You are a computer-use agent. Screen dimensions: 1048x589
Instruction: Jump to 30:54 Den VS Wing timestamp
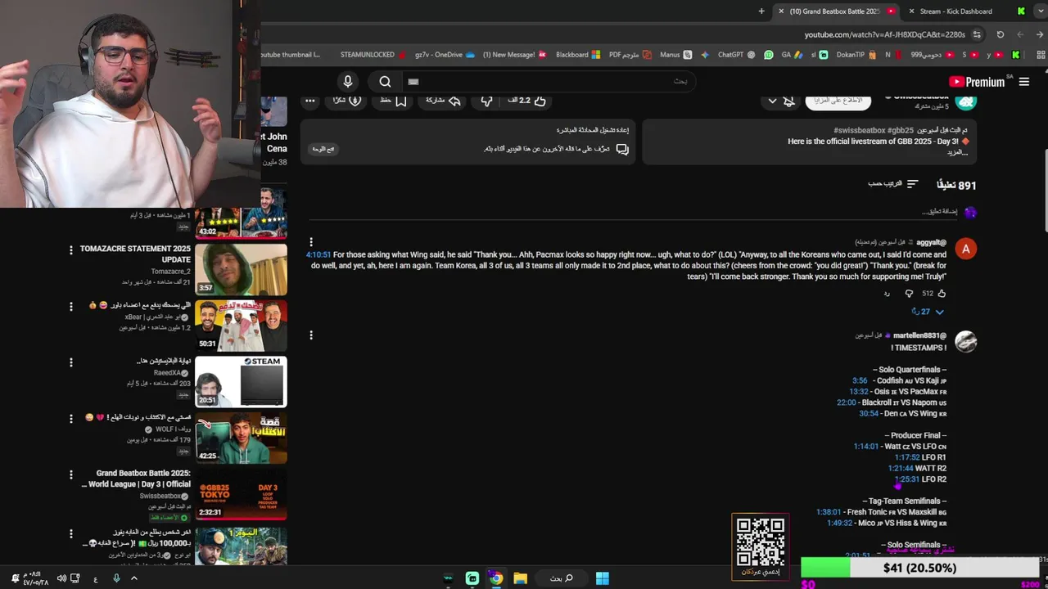tap(870, 413)
